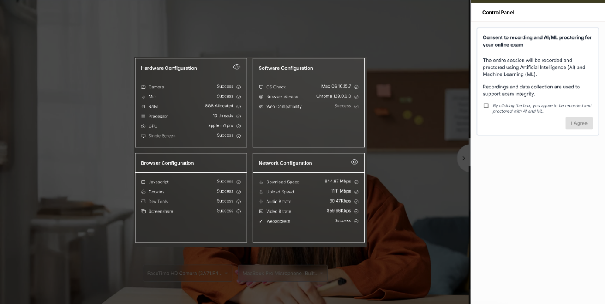Click the Cookies icon in Browser Configuration
Viewport: 605px width, 304px height.
click(x=144, y=192)
